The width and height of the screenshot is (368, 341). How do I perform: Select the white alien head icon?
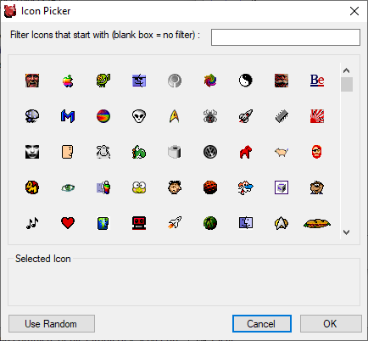[x=139, y=116]
